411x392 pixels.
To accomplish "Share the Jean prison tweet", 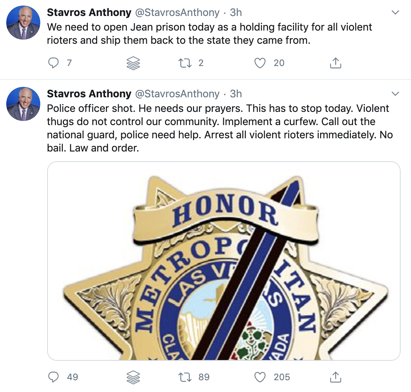I will click(x=335, y=63).
